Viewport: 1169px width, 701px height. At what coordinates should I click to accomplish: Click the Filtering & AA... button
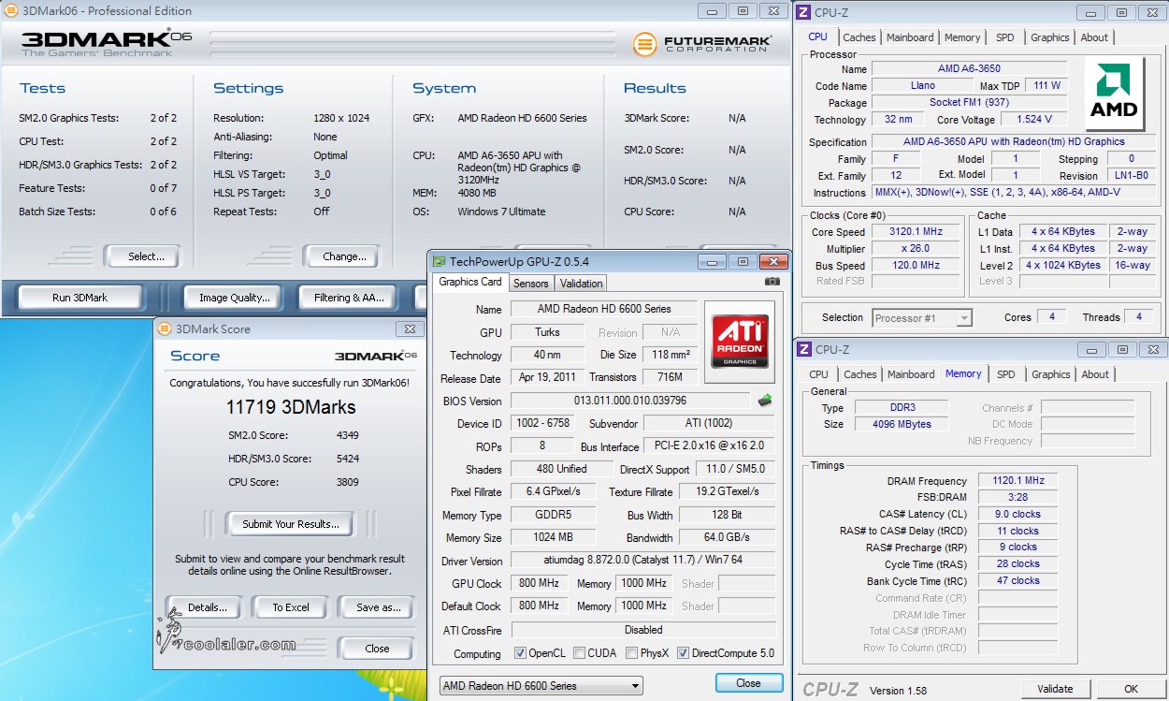click(349, 298)
